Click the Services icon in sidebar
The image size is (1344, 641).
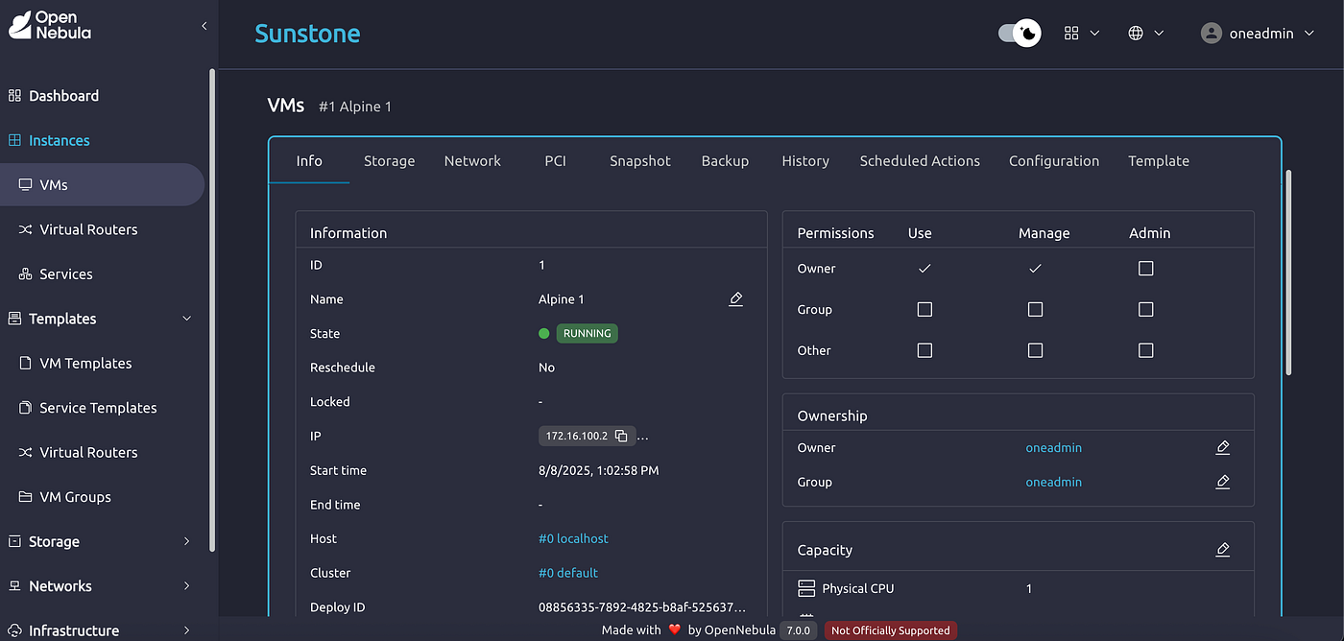[x=26, y=274]
